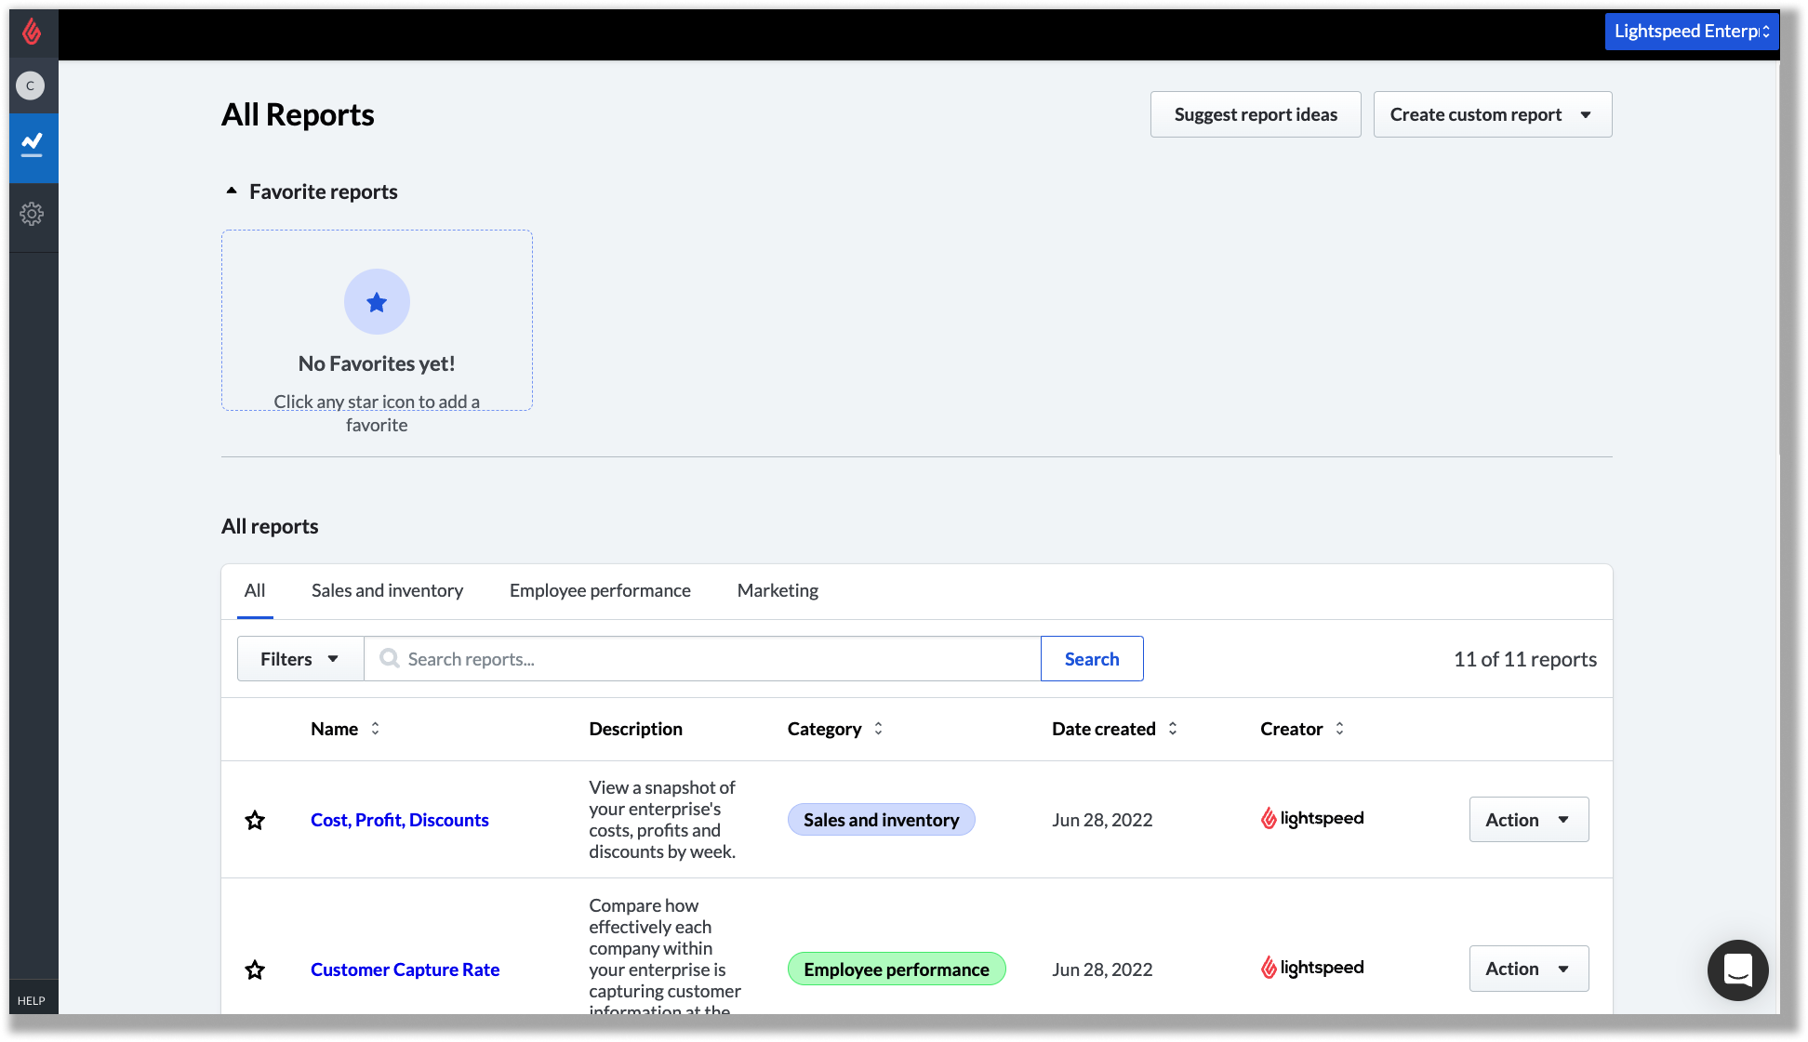Select the Sales and inventory tab
The image size is (1808, 1042).
tap(386, 590)
